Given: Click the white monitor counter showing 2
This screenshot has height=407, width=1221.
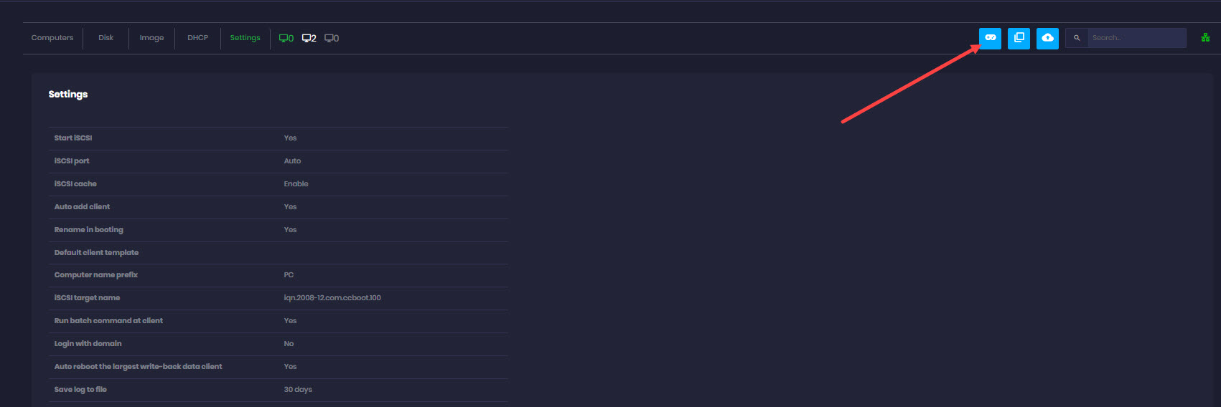Looking at the screenshot, I should tap(309, 38).
